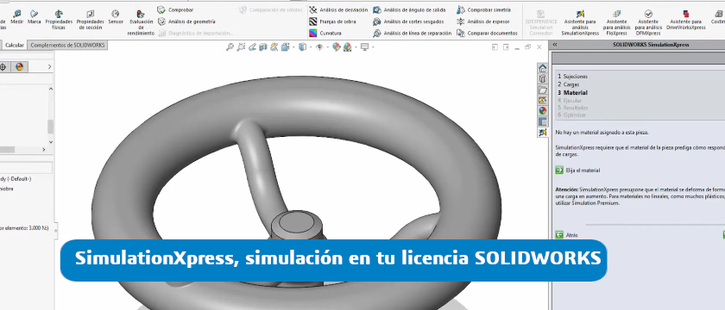Go to step 2 Cargas

(x=568, y=84)
